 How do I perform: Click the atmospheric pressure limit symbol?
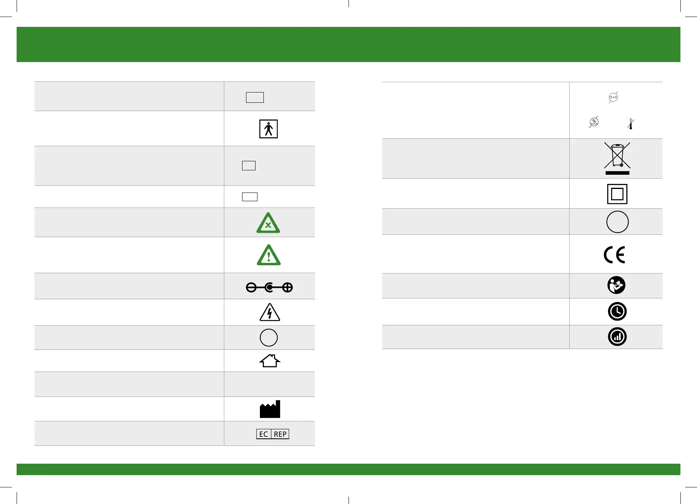613,97
